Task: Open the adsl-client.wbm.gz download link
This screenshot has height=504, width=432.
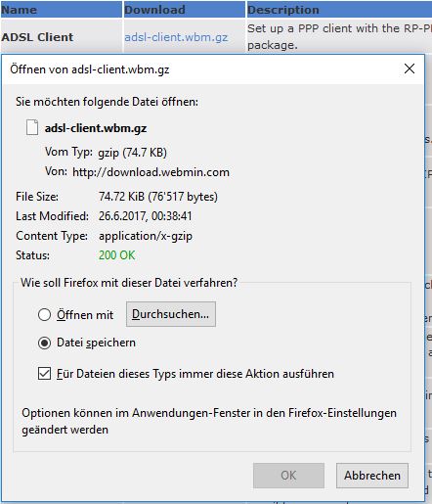Action: [x=176, y=37]
